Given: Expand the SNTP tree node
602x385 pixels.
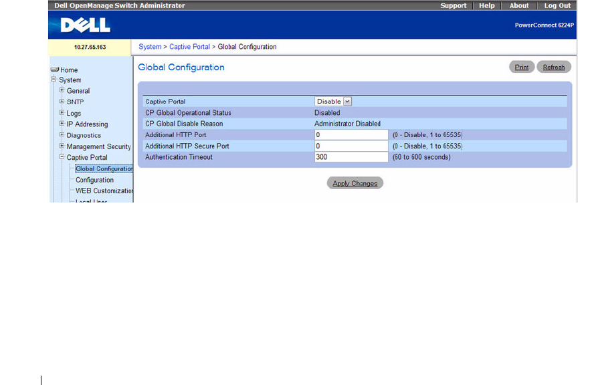Looking at the screenshot, I should (x=62, y=101).
